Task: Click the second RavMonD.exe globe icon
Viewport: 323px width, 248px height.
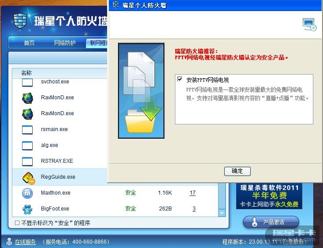Action: pos(27,114)
